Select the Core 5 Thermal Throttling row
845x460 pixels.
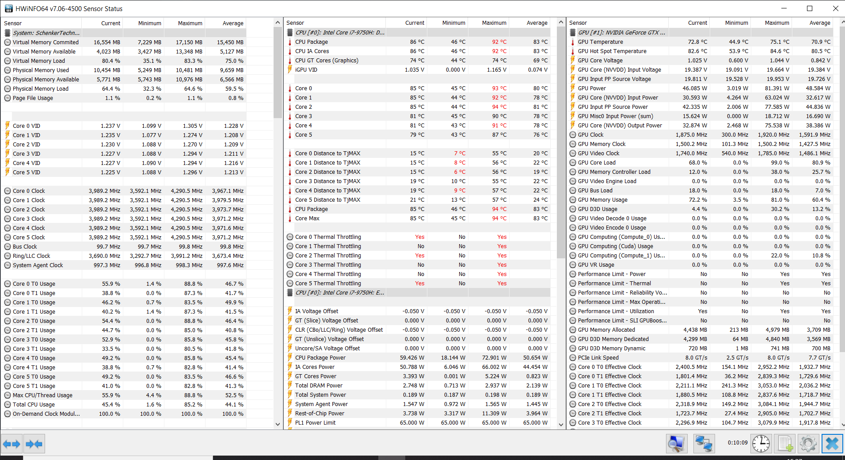(x=418, y=283)
